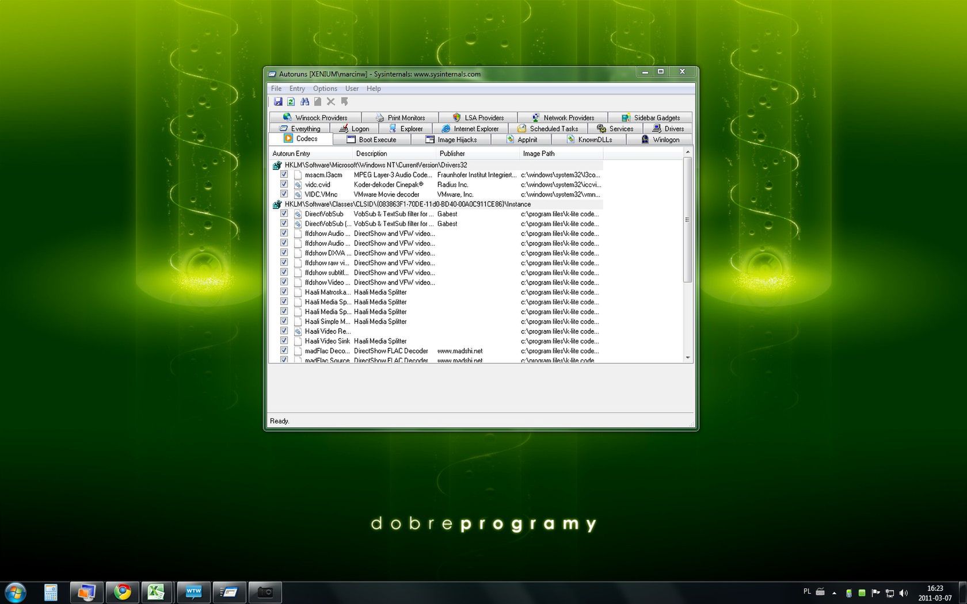The width and height of the screenshot is (967, 604).
Task: Click the Find binoculars icon
Action: 304,102
